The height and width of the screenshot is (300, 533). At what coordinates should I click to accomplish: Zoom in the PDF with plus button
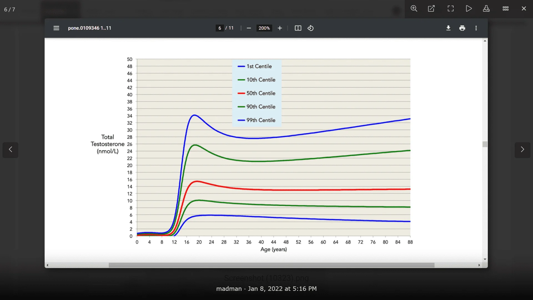point(280,28)
